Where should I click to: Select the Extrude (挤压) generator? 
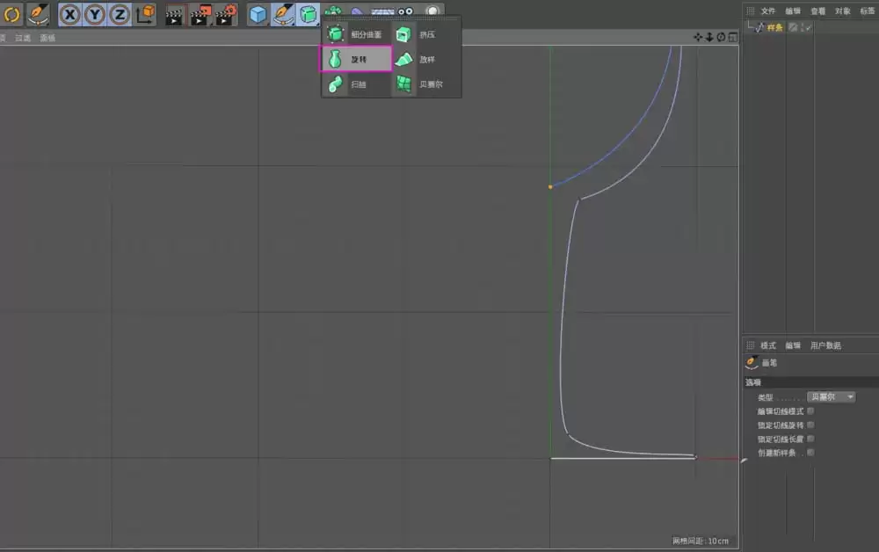tap(425, 33)
